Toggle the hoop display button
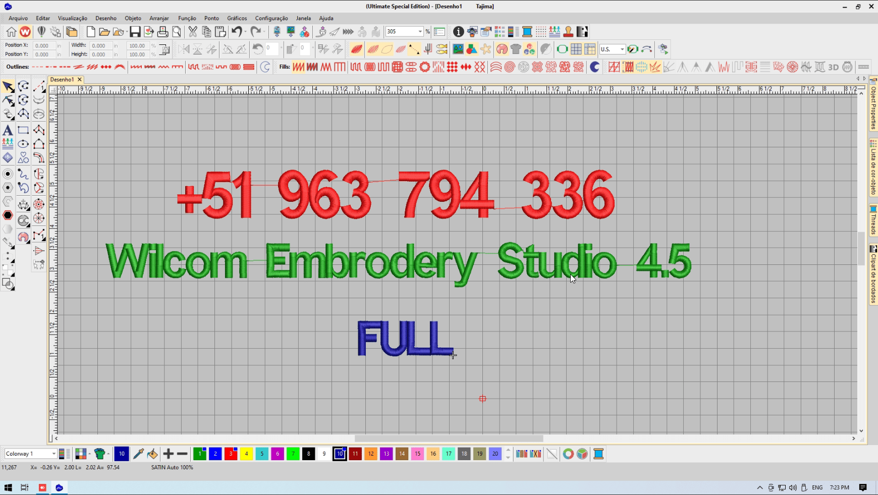 click(x=562, y=49)
